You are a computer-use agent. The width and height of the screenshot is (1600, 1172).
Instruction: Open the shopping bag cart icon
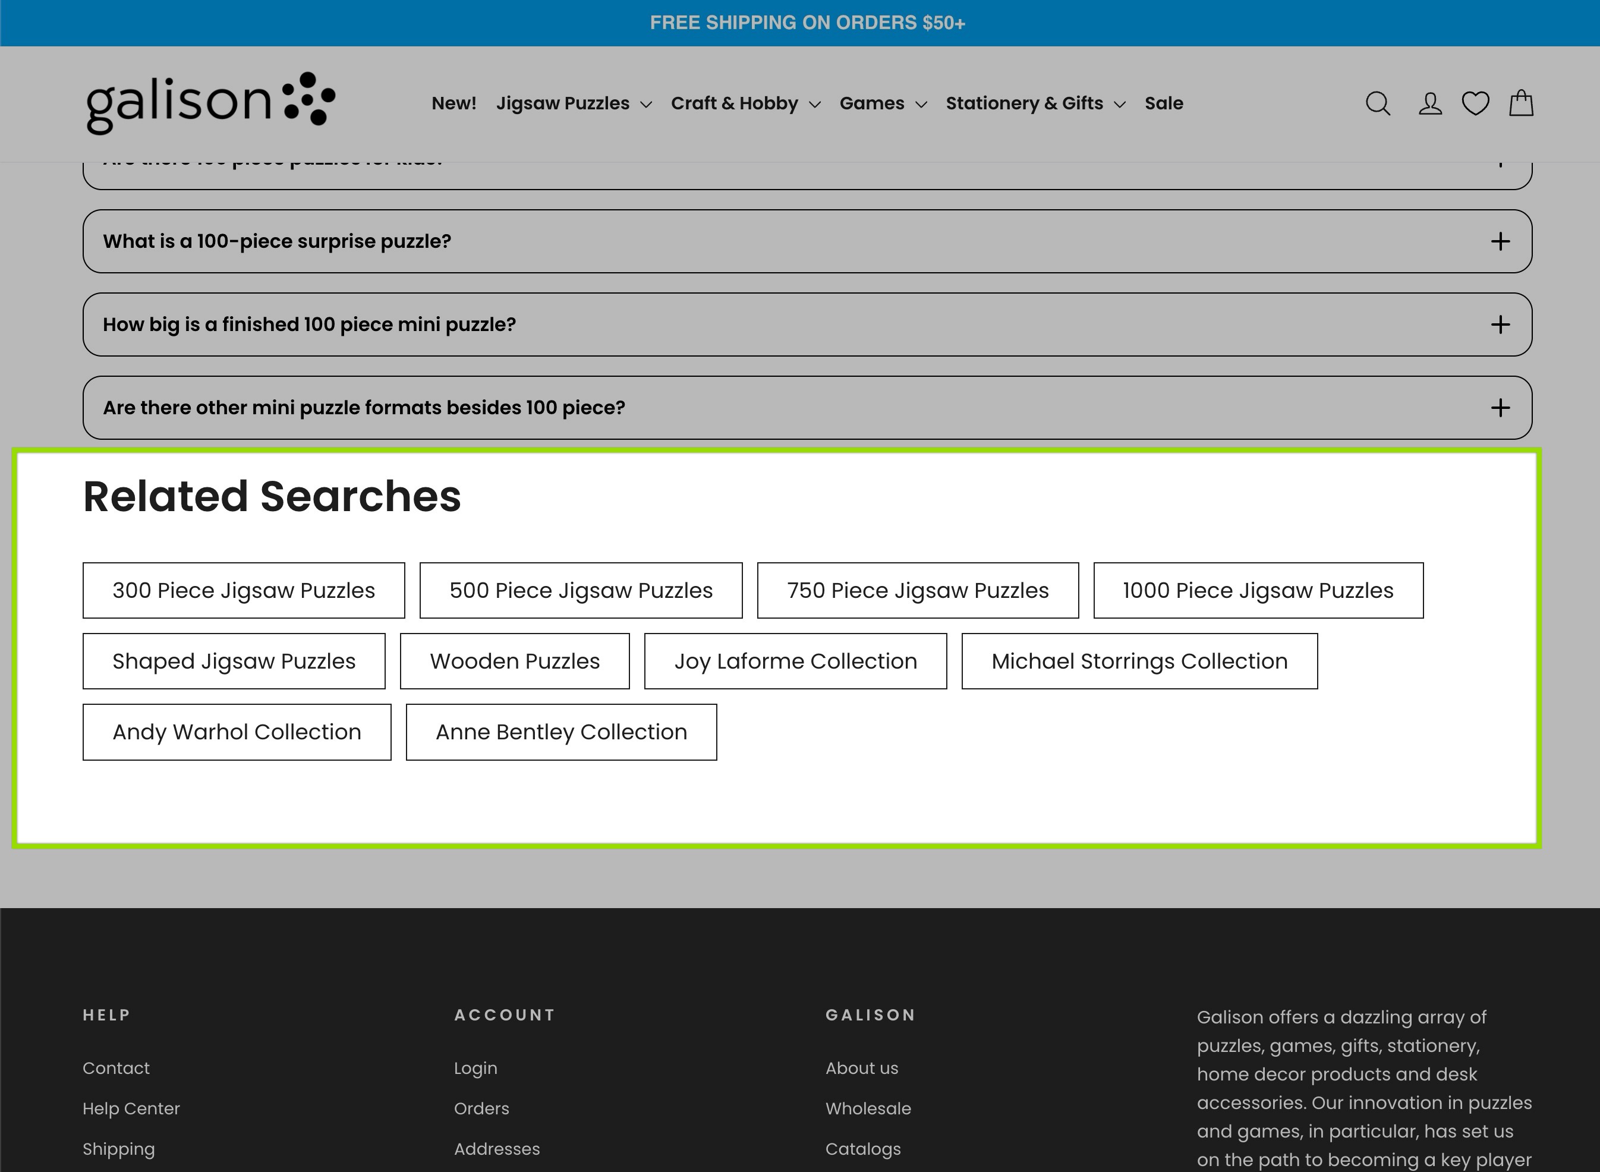(1520, 103)
